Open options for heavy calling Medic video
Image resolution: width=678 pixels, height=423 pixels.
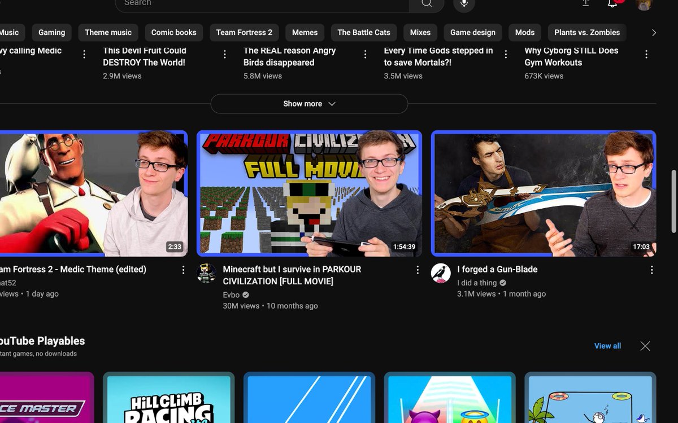84,54
